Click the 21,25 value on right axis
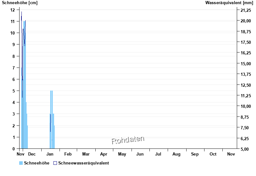Image resolution: width=256 pixels, height=176 pixels. point(246,11)
